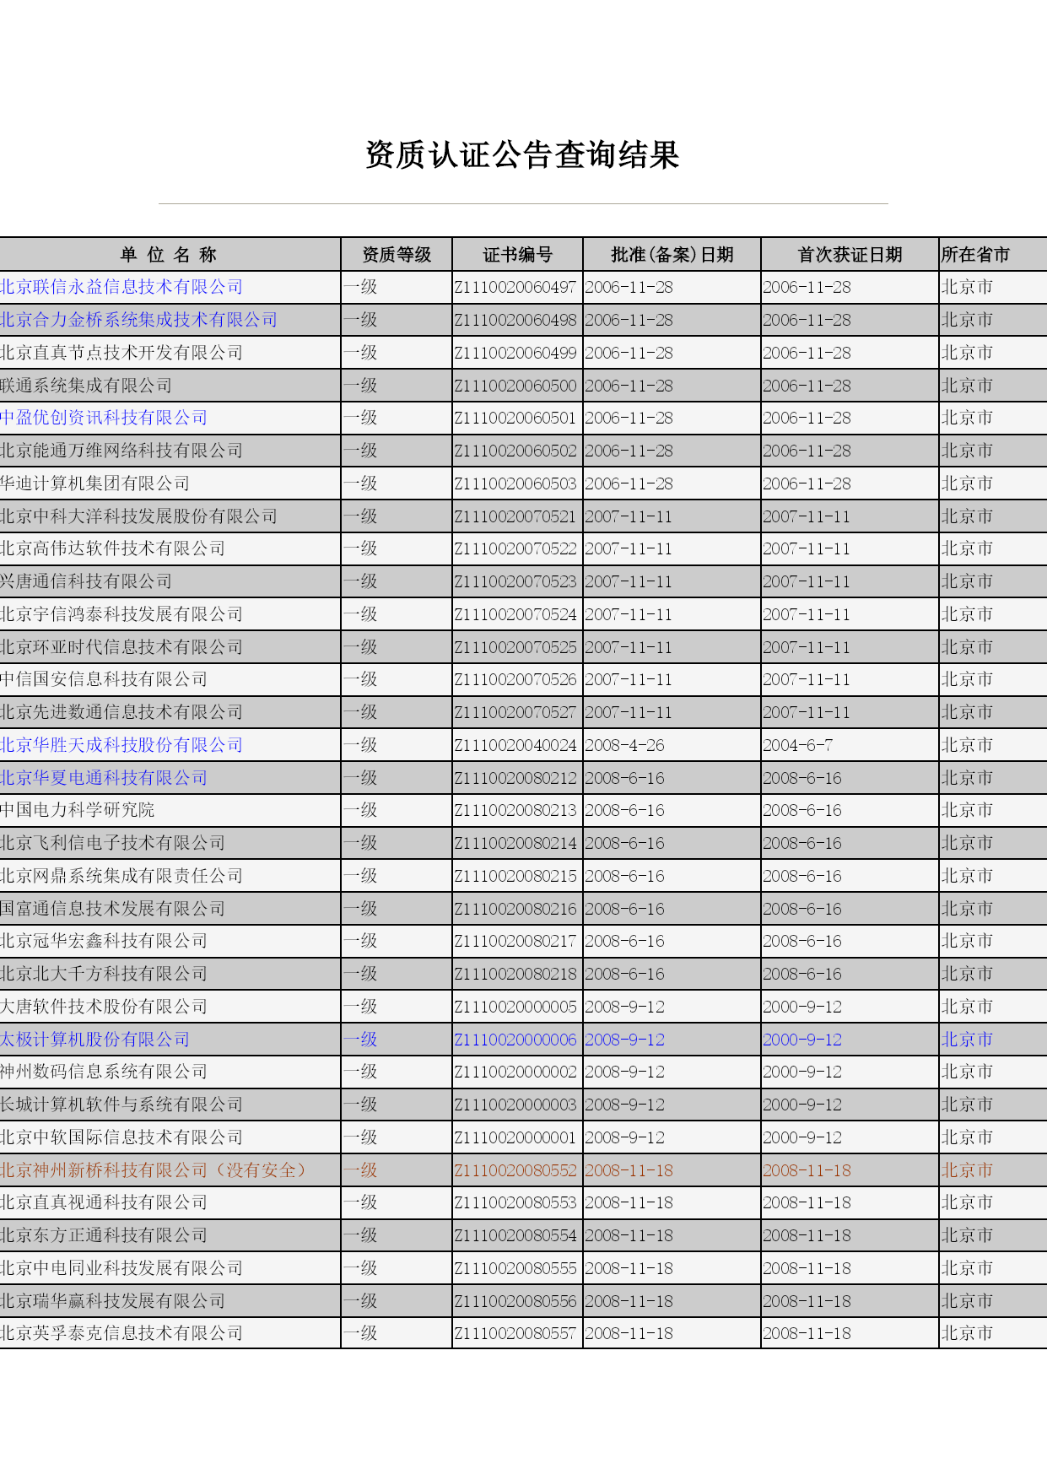
Task: Click certificate number Z1110020000006
Action: pyautogui.click(x=515, y=1040)
